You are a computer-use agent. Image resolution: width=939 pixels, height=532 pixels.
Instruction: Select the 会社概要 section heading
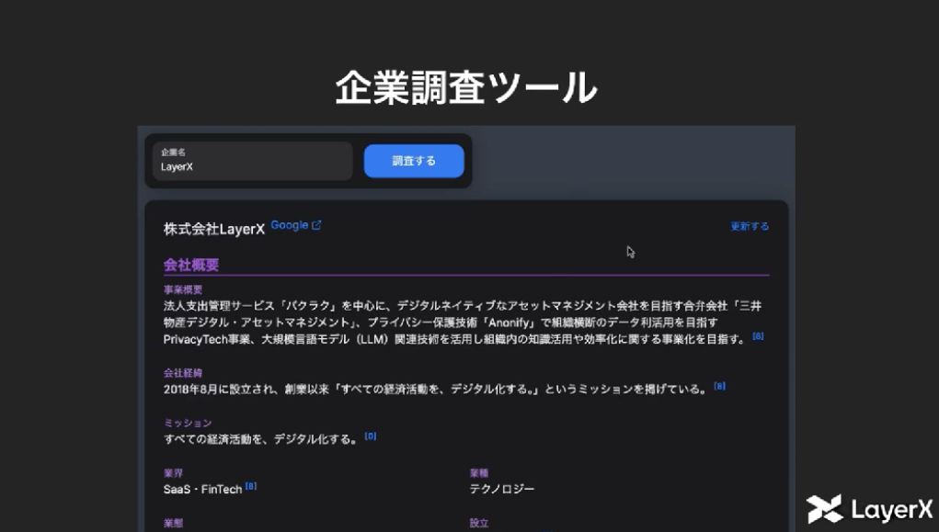[191, 265]
